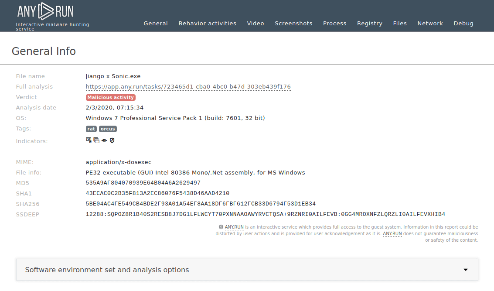Go to Behavior activities section
The width and height of the screenshot is (494, 291).
(207, 24)
